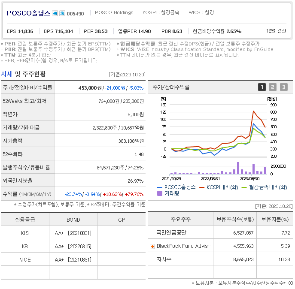
Task: Click the price chart peak area
Action: coord(254,111)
